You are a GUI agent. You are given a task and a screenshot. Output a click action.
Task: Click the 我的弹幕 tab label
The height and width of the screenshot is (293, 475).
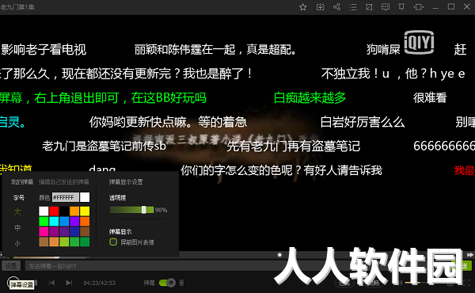pyautogui.click(x=22, y=182)
